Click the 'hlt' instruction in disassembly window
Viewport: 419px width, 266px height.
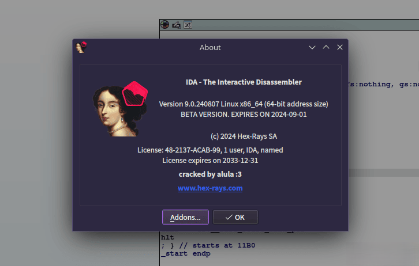167,237
